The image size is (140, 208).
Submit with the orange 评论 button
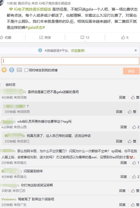[131, 71]
